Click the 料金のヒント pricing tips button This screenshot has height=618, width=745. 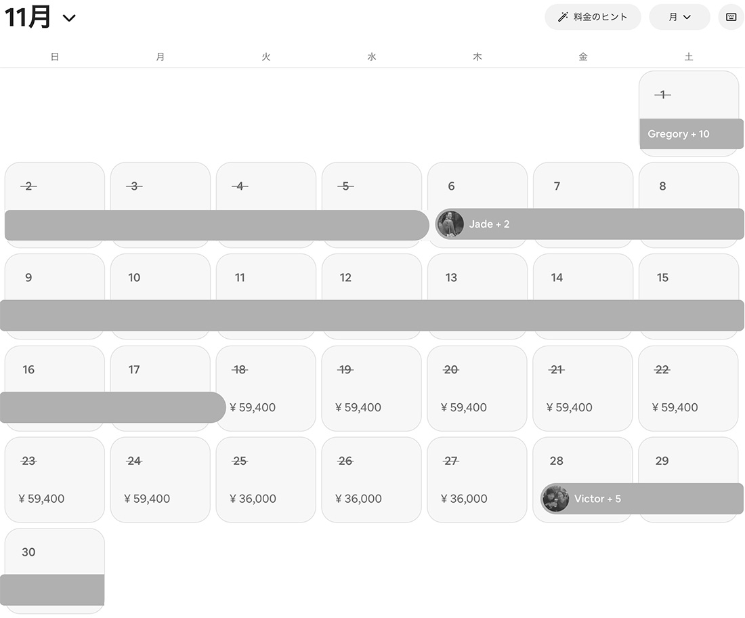coord(593,17)
